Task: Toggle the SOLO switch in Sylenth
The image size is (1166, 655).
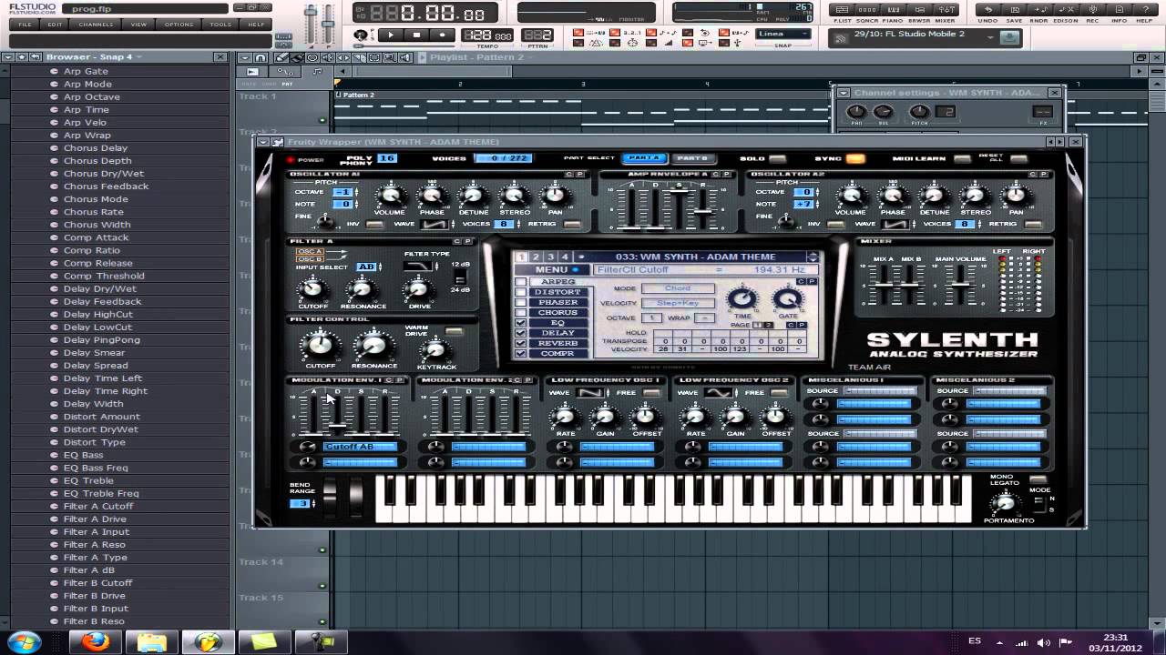Action: pyautogui.click(x=777, y=158)
